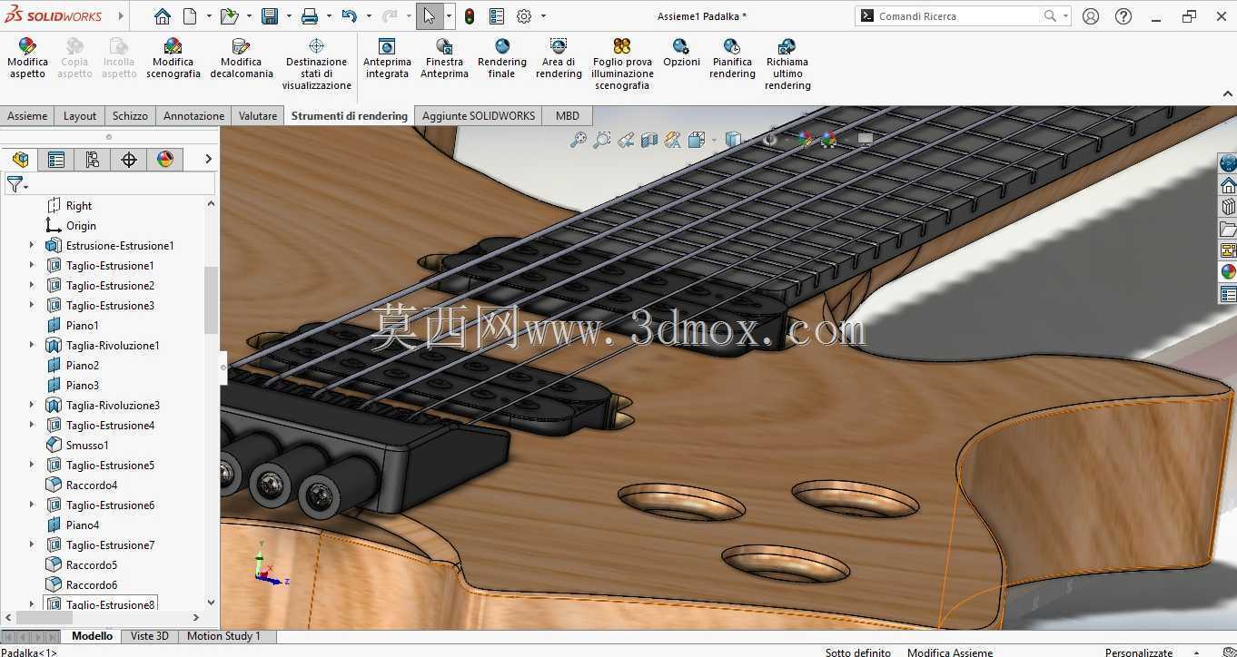Open the DimXpertManager crosshair tab icon
This screenshot has height=657, width=1237.
pos(129,160)
